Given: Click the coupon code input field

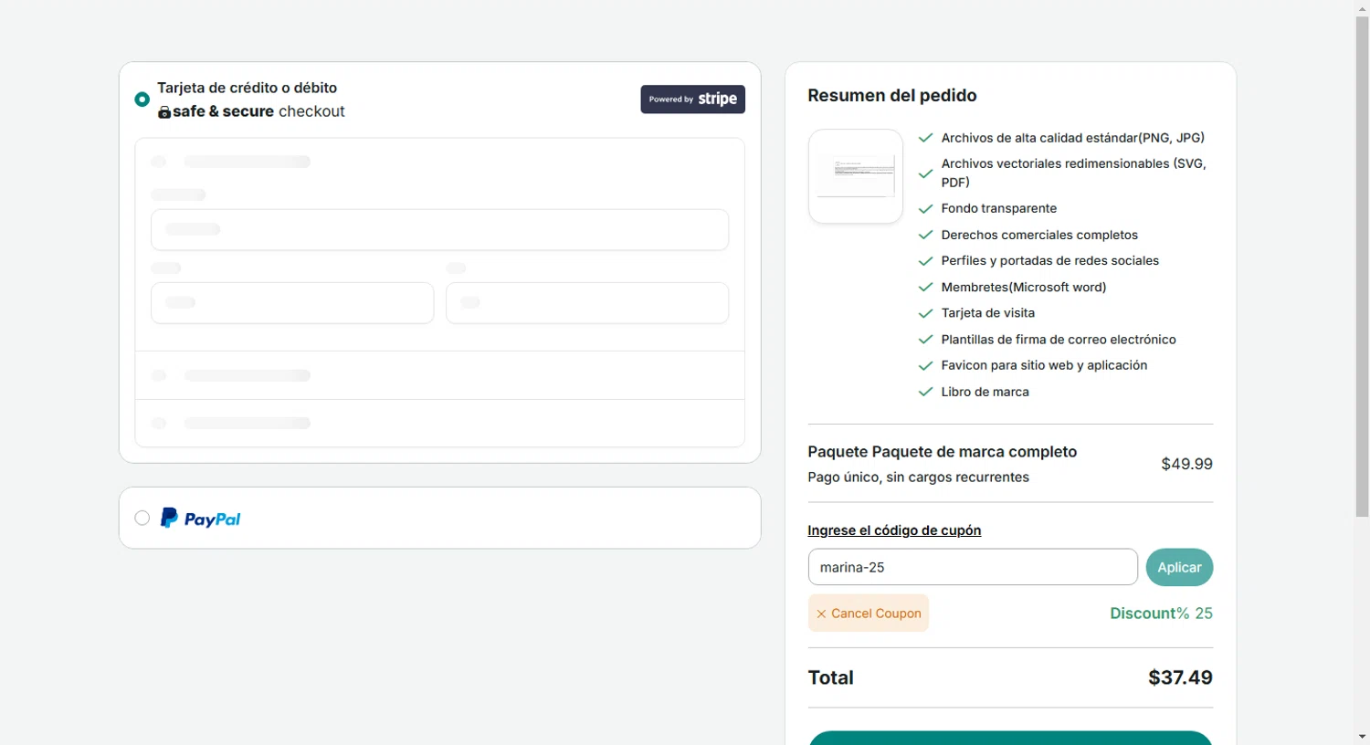Looking at the screenshot, I should tap(972, 567).
